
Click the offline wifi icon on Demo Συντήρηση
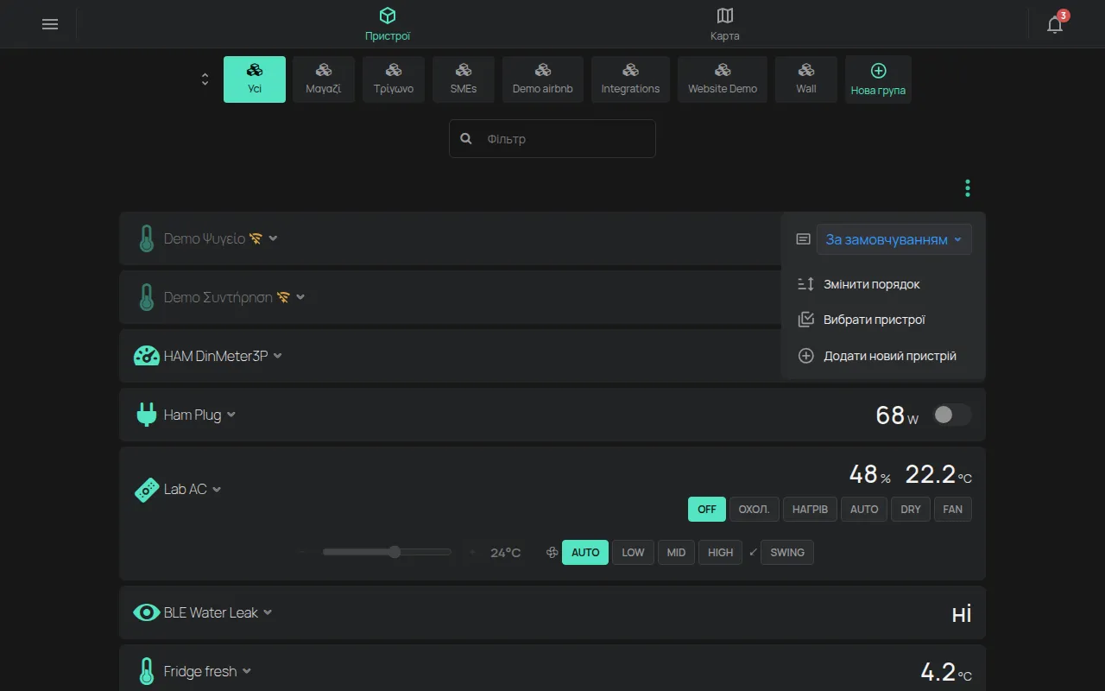283,297
